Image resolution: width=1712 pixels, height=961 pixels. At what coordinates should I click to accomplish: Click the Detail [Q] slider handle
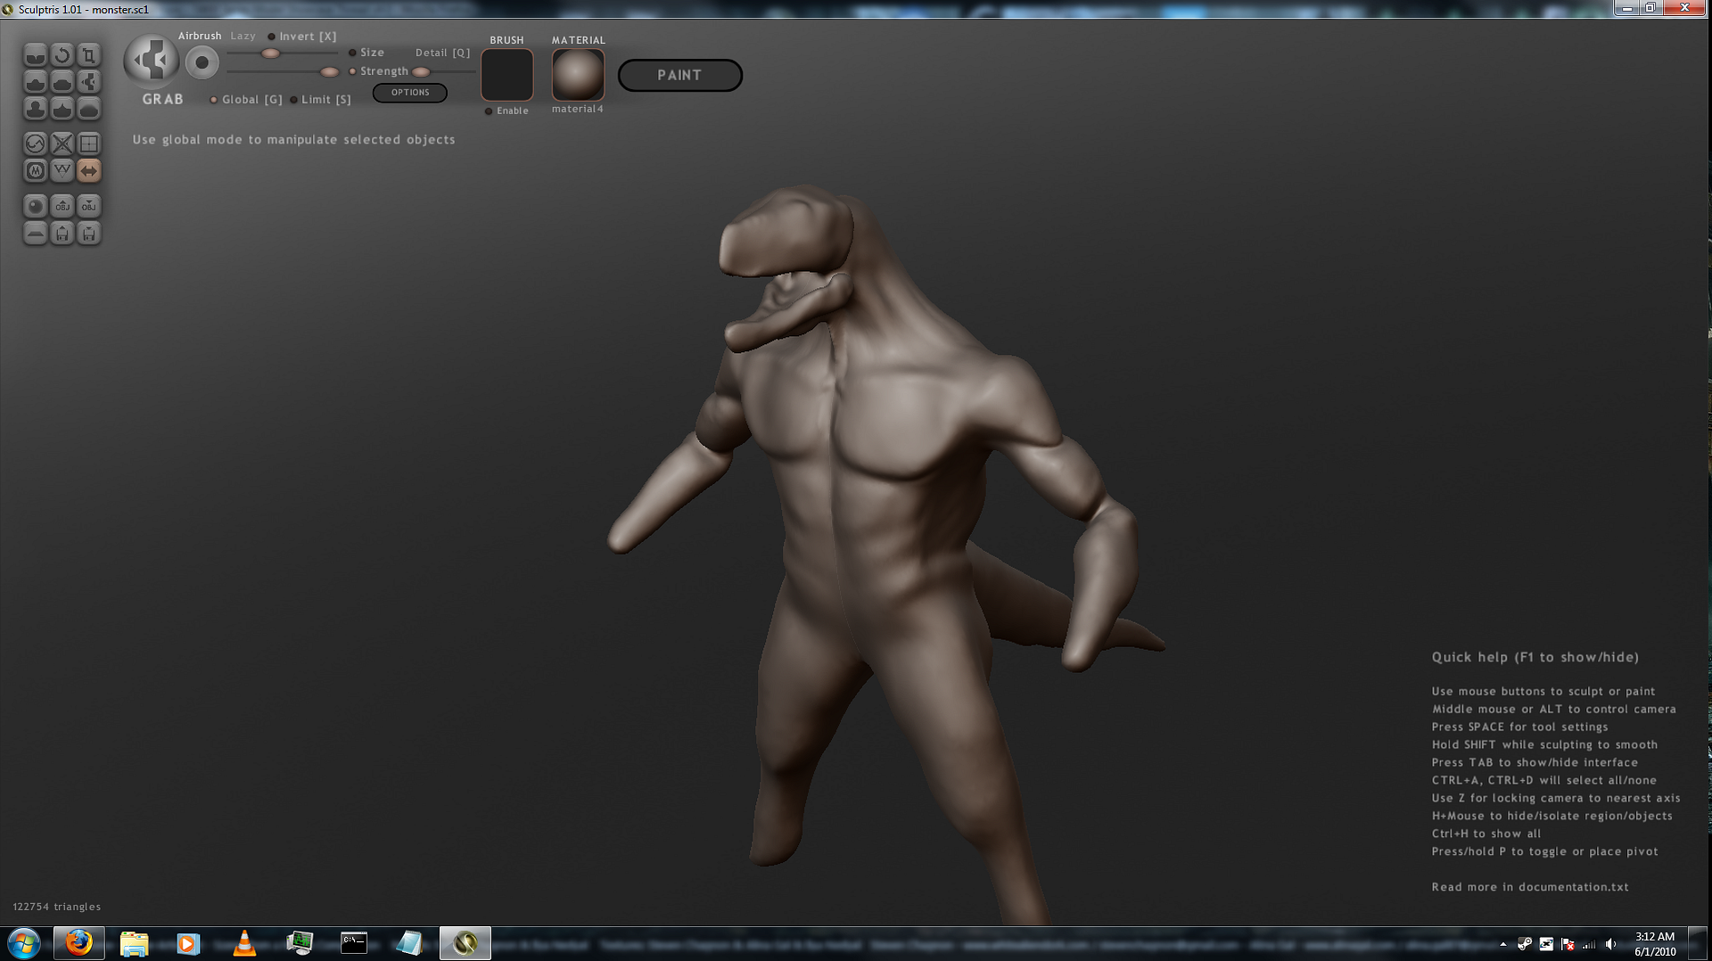click(x=421, y=71)
